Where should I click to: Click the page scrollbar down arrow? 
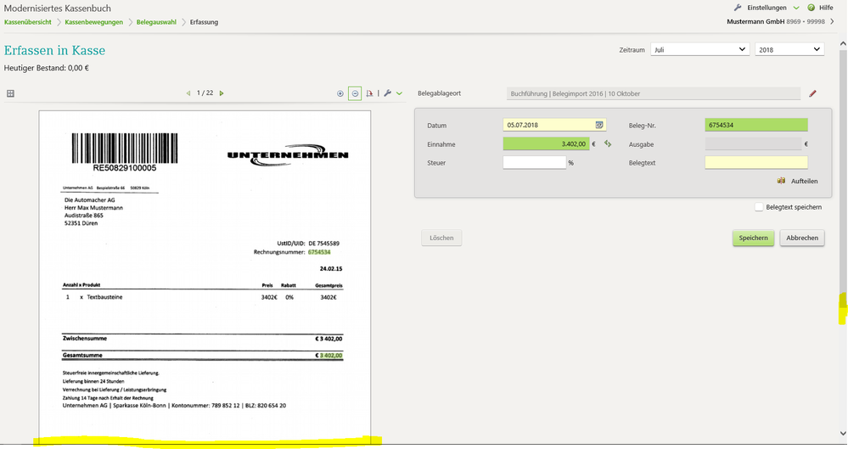843,434
